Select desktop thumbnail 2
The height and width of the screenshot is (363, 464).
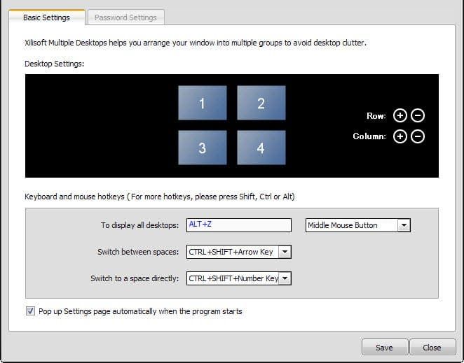coord(261,103)
